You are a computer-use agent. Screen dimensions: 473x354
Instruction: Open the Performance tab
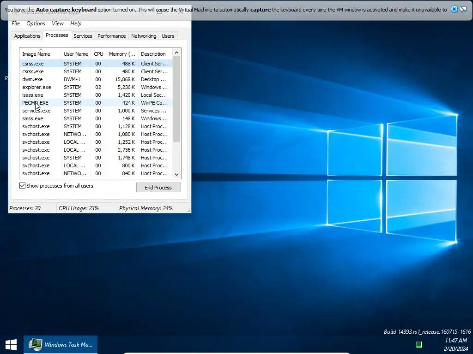112,36
